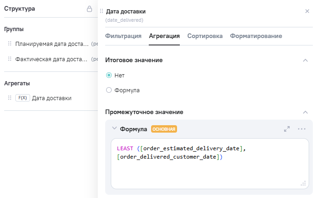Screen dimensions: 317x198
Task: Collapse the Промежуточное значение section
Action: pyautogui.click(x=305, y=112)
